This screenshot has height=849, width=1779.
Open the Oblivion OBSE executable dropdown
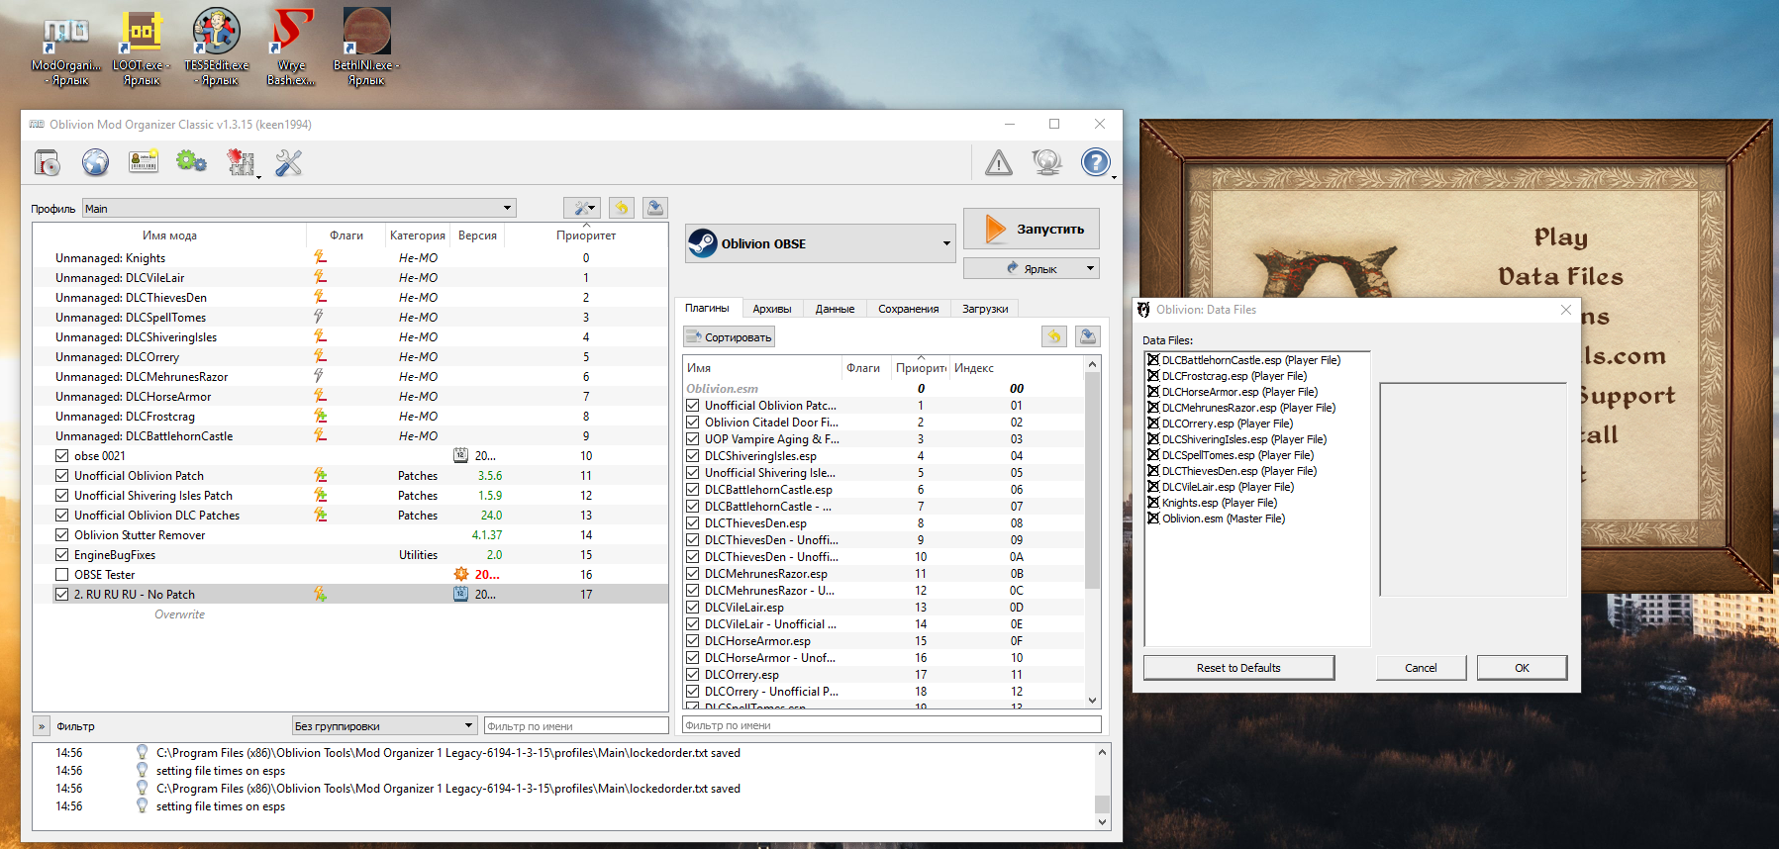click(820, 243)
